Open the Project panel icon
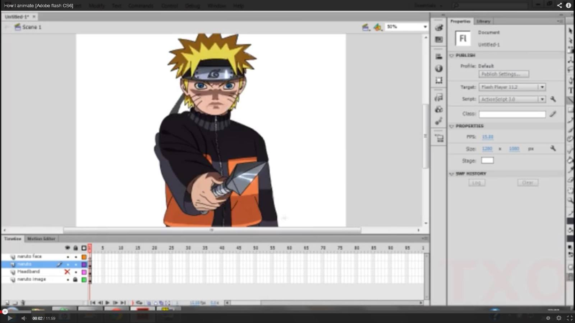Viewport: 575px width, 323px height. (x=439, y=138)
